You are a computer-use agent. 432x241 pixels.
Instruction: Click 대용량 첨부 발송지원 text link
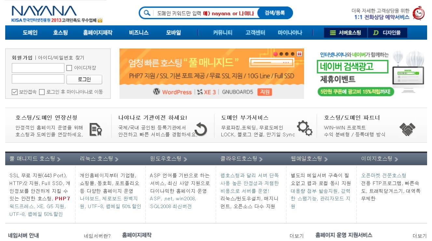point(315,191)
